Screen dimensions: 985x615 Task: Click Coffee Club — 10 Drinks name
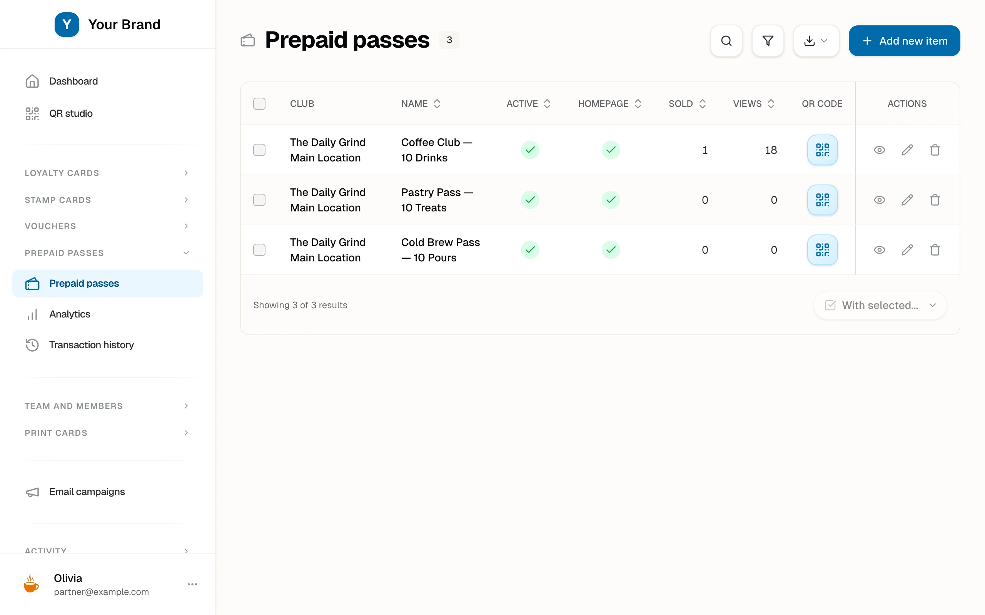pos(436,150)
